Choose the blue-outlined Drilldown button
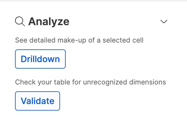The image size is (187, 123). click(40, 59)
